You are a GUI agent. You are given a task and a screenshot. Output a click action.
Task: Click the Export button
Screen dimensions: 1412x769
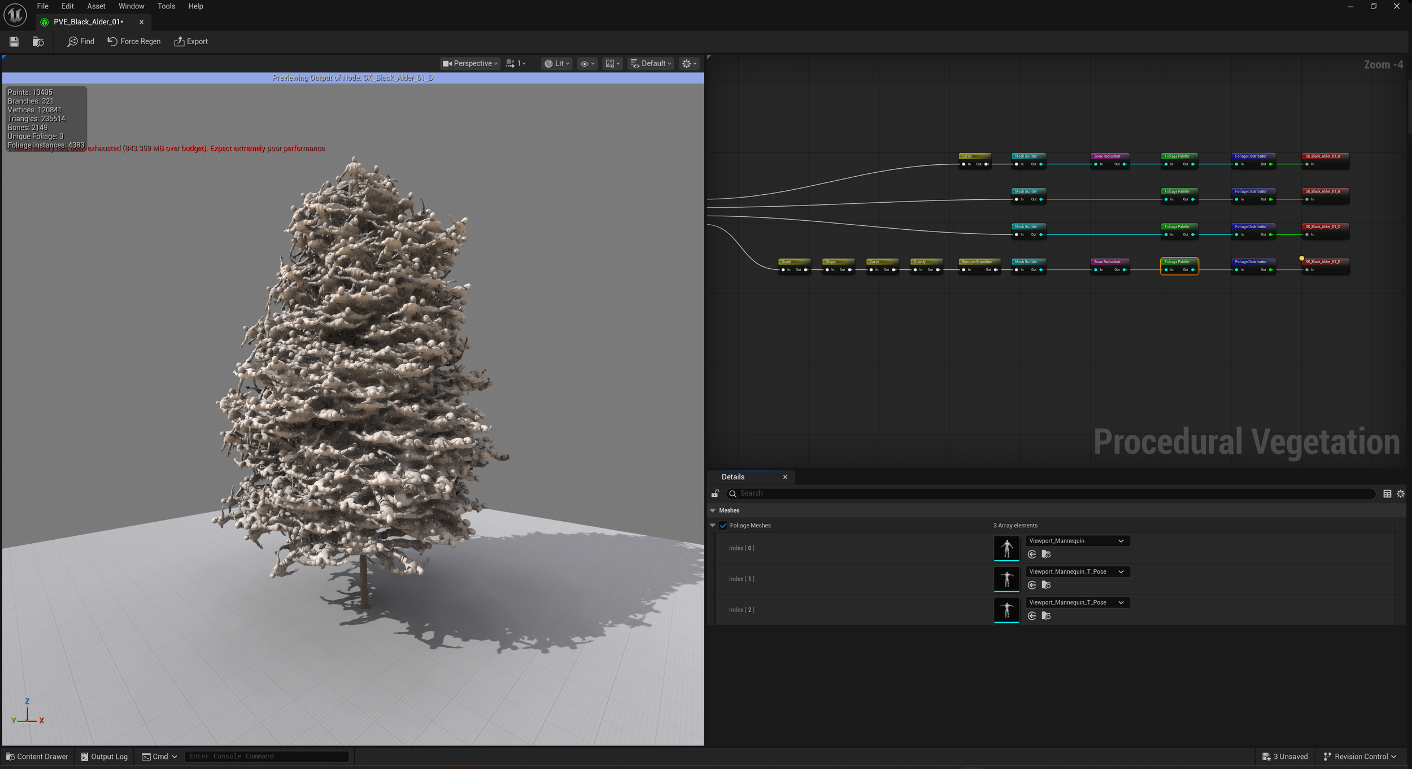(191, 41)
